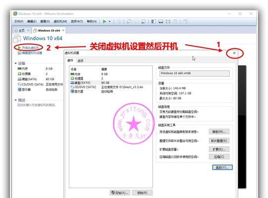Collapse the 设备 section in sidebar
Screen dimensions: 268x198
[15, 63]
